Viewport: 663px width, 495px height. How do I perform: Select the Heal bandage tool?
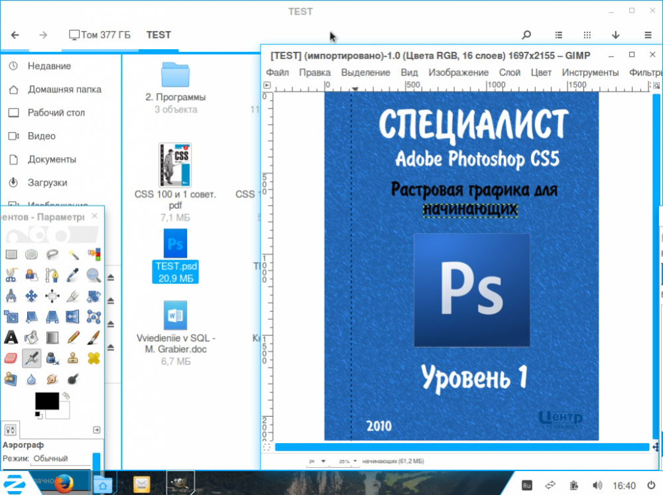pyautogui.click(x=94, y=358)
